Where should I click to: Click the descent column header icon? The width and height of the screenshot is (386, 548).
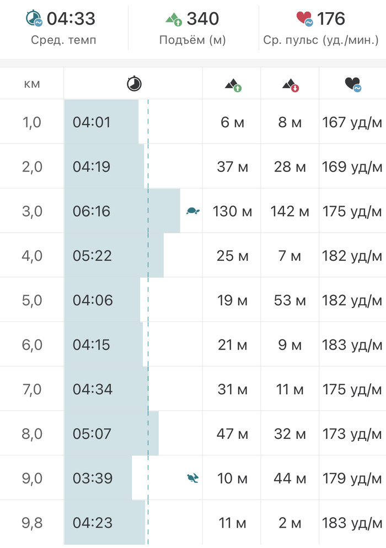[x=290, y=84]
